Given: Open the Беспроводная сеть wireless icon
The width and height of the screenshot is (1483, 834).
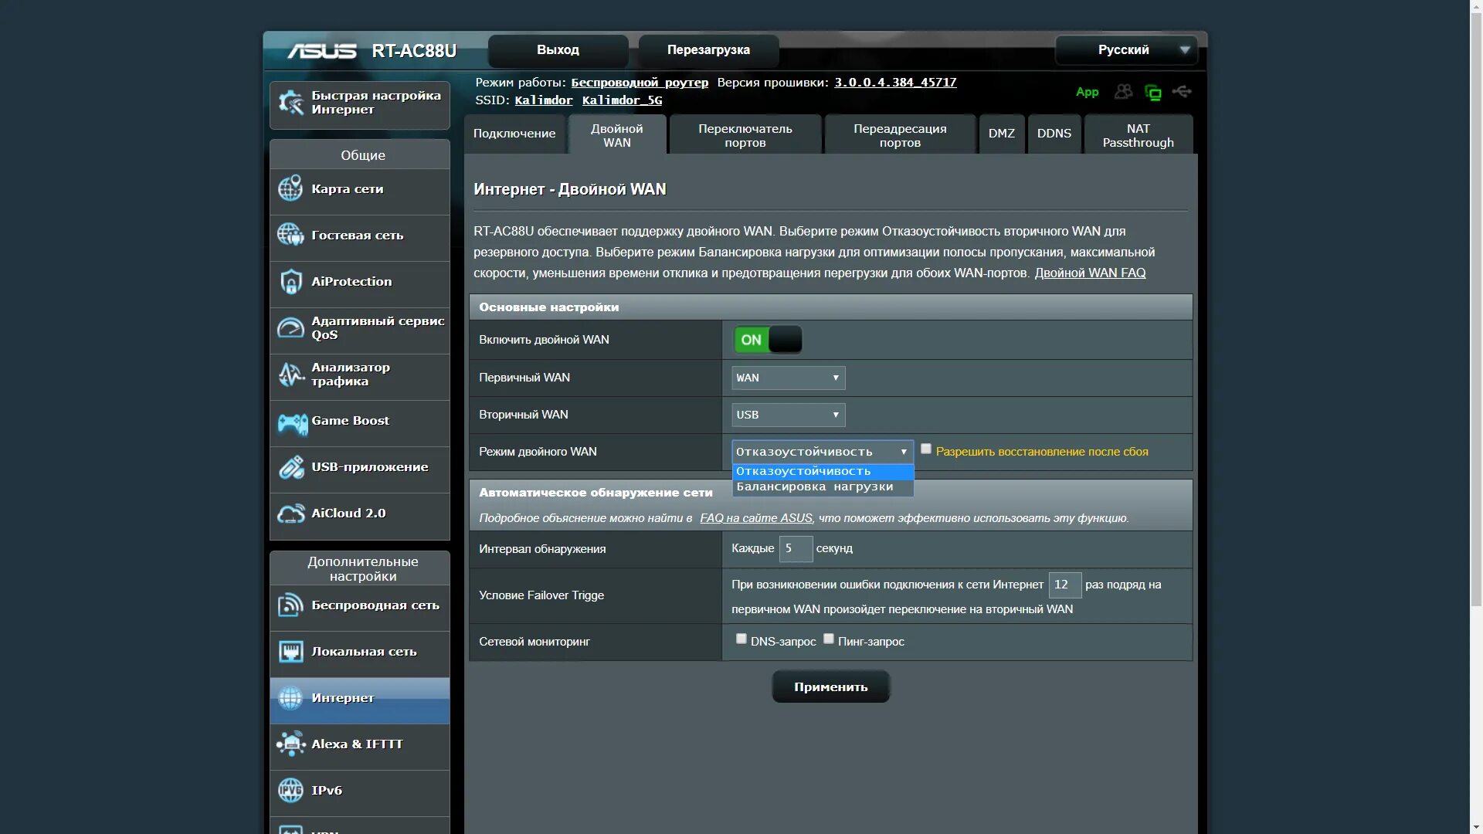Looking at the screenshot, I should click(290, 605).
